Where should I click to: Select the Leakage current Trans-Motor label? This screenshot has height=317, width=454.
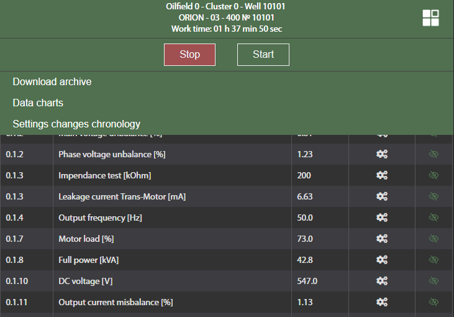(x=122, y=196)
